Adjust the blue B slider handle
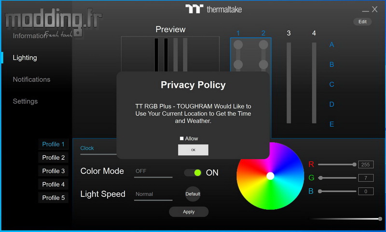 pos(320,191)
